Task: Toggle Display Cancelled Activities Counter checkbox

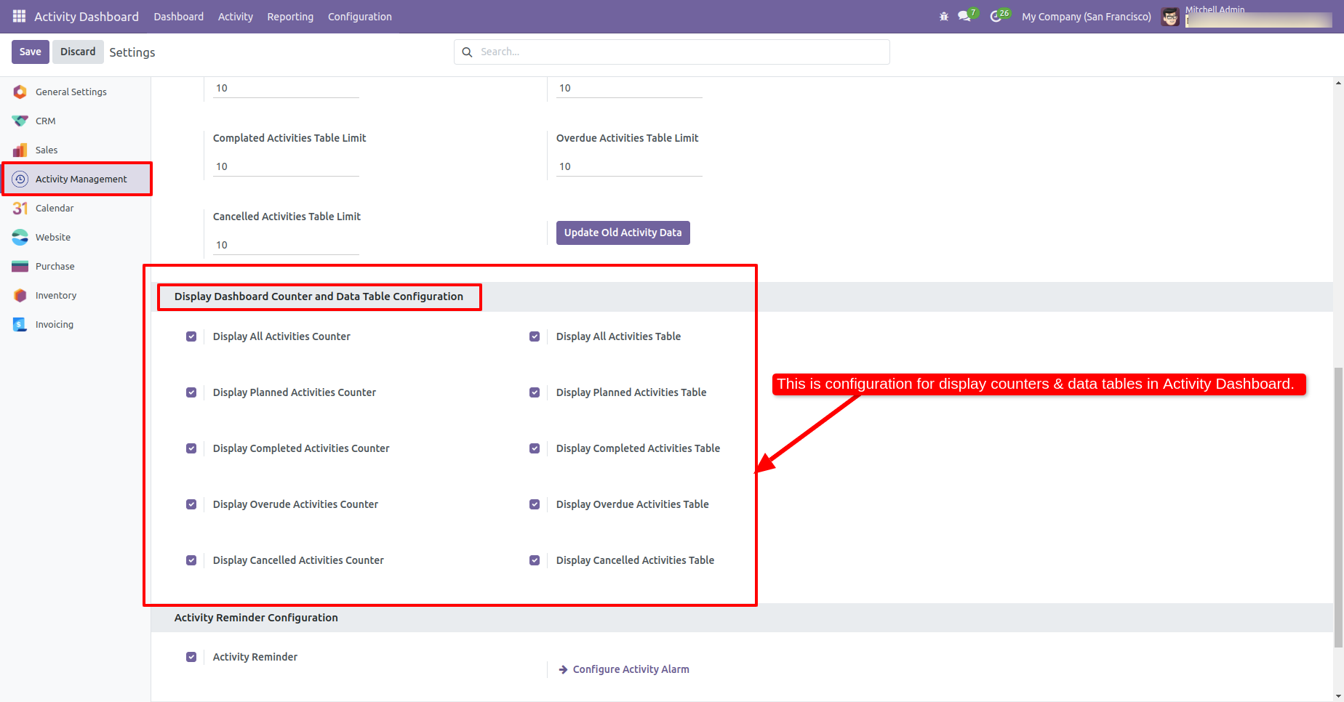Action: [191, 560]
